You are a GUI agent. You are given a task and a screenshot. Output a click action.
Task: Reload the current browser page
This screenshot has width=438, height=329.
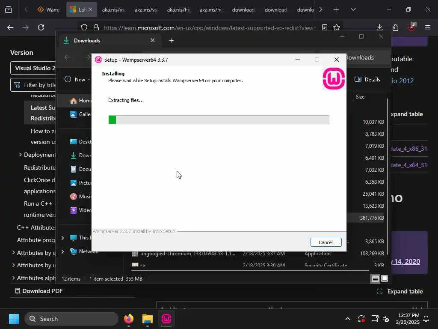pyautogui.click(x=41, y=27)
